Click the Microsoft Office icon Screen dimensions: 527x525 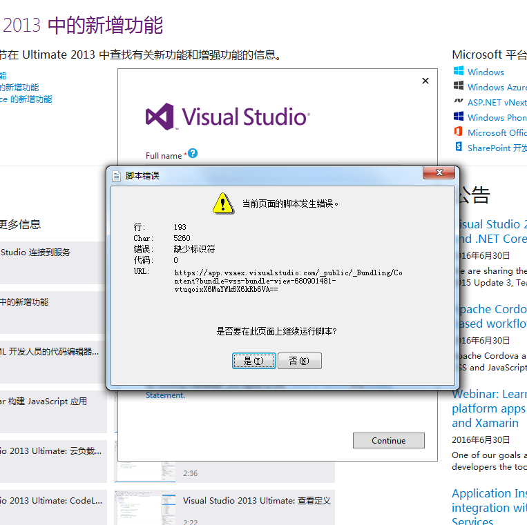pyautogui.click(x=459, y=131)
